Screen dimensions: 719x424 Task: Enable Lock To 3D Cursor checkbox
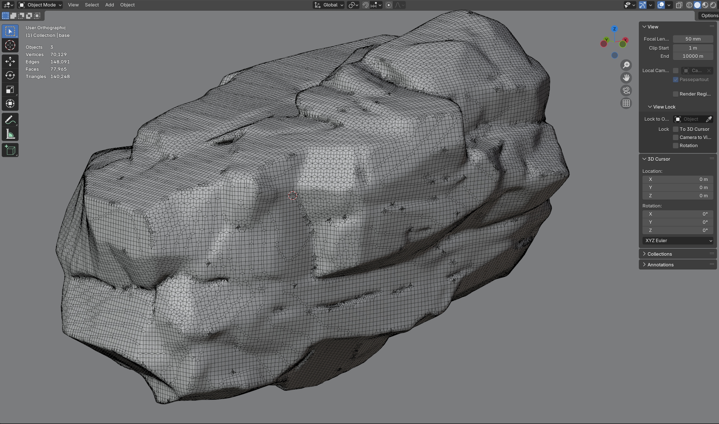pyautogui.click(x=676, y=129)
